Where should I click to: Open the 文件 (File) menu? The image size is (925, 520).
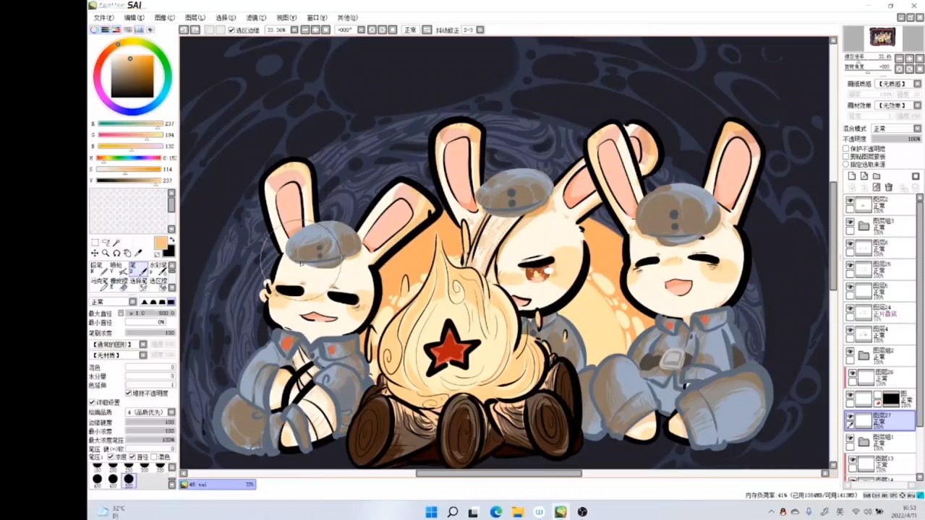(x=103, y=17)
